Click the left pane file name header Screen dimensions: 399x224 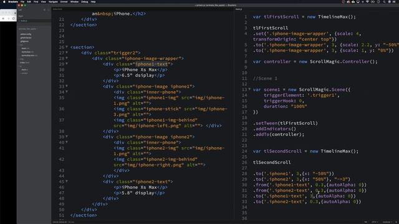57,9
